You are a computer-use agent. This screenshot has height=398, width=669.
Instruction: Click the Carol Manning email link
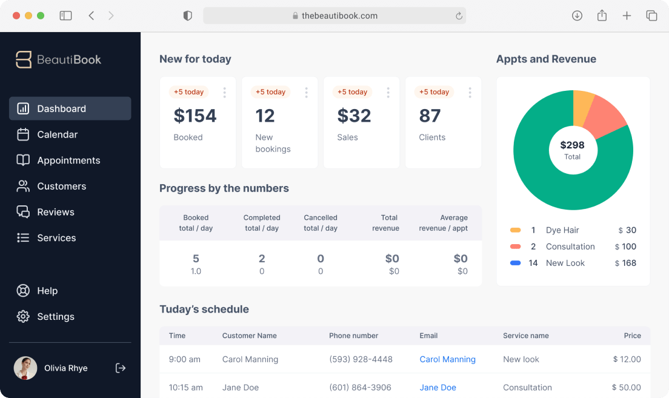pos(447,359)
